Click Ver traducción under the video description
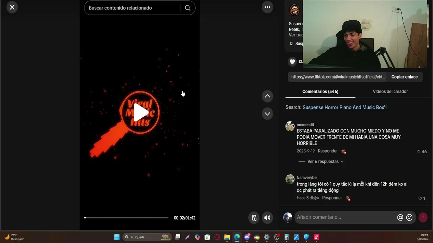433x243 pixels. tap(296, 35)
